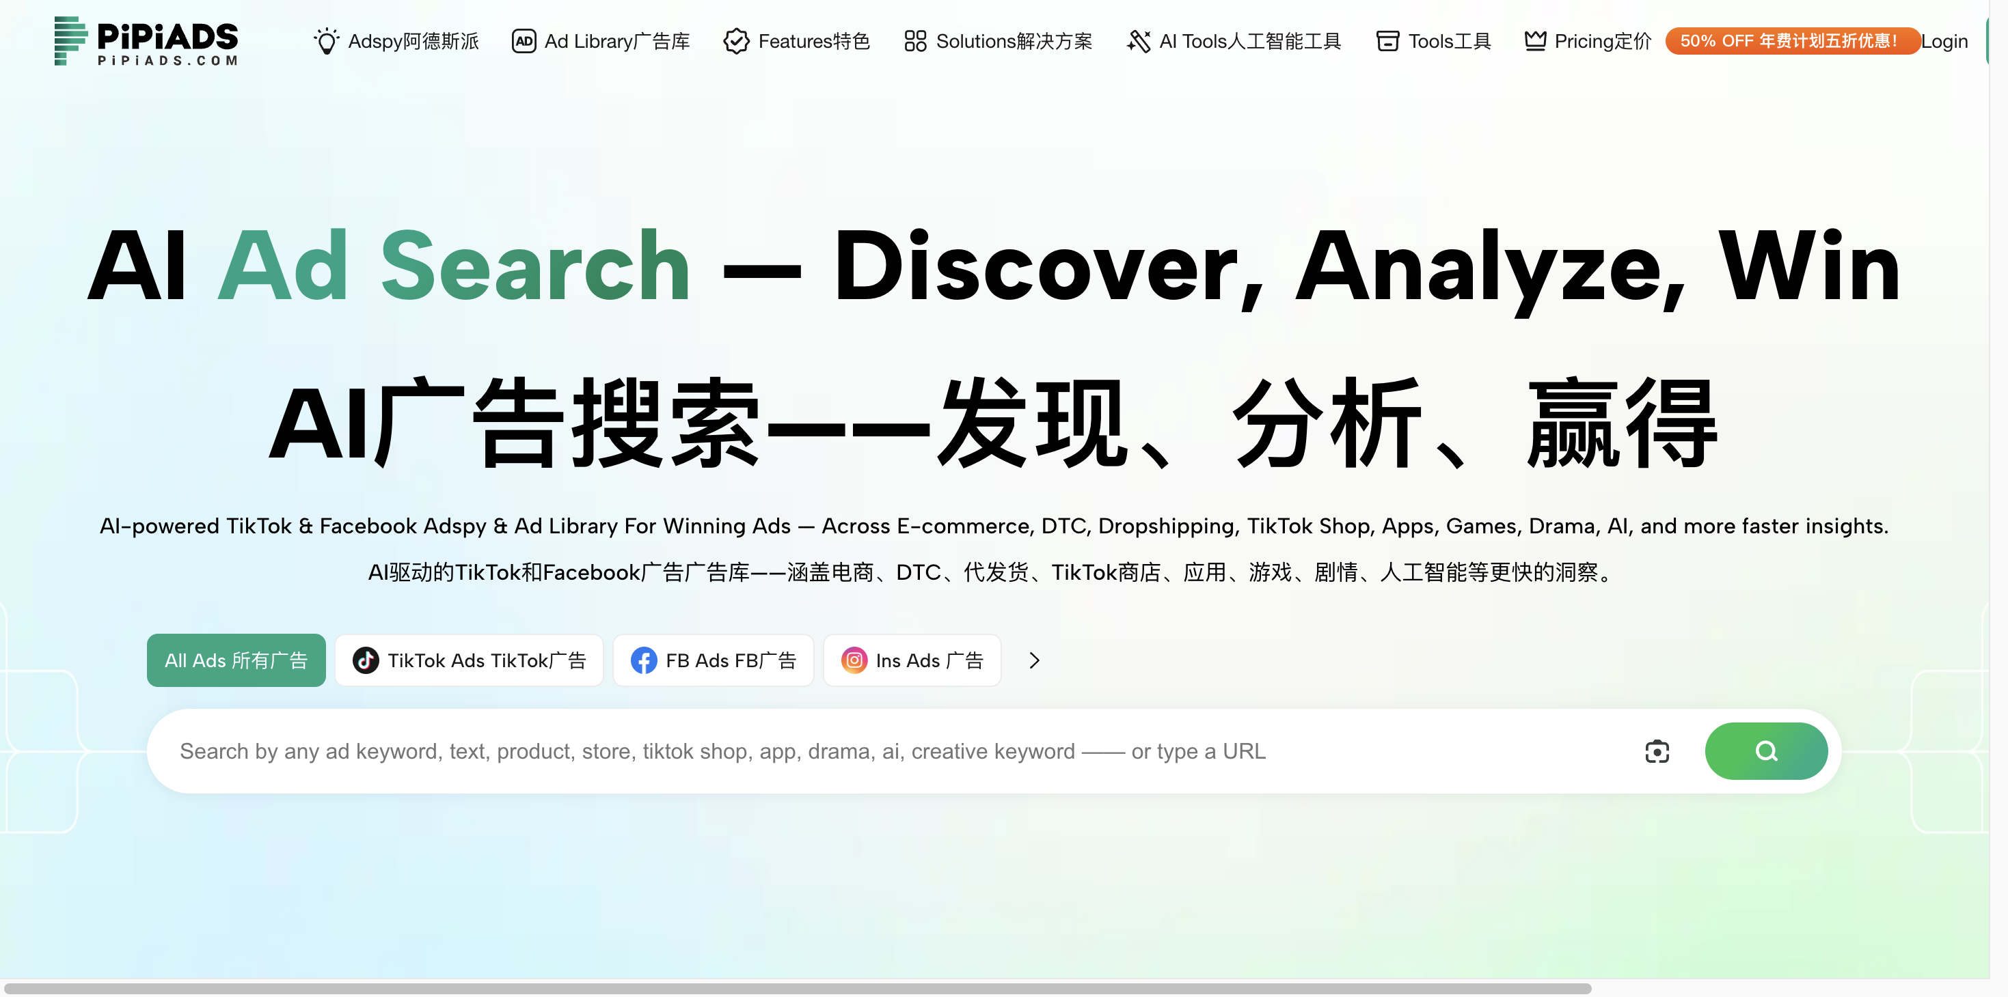Select the All Ads tab
This screenshot has height=997, width=2008.
236,660
